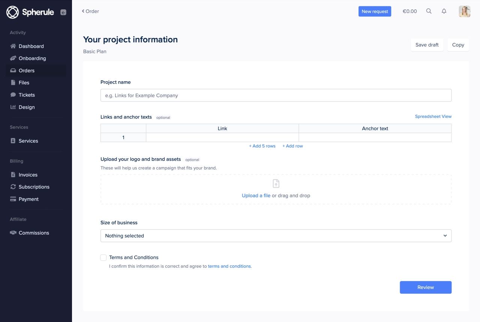Viewport: 480px width, 322px height.
Task: Open search via magnifier icon
Action: tap(429, 11)
